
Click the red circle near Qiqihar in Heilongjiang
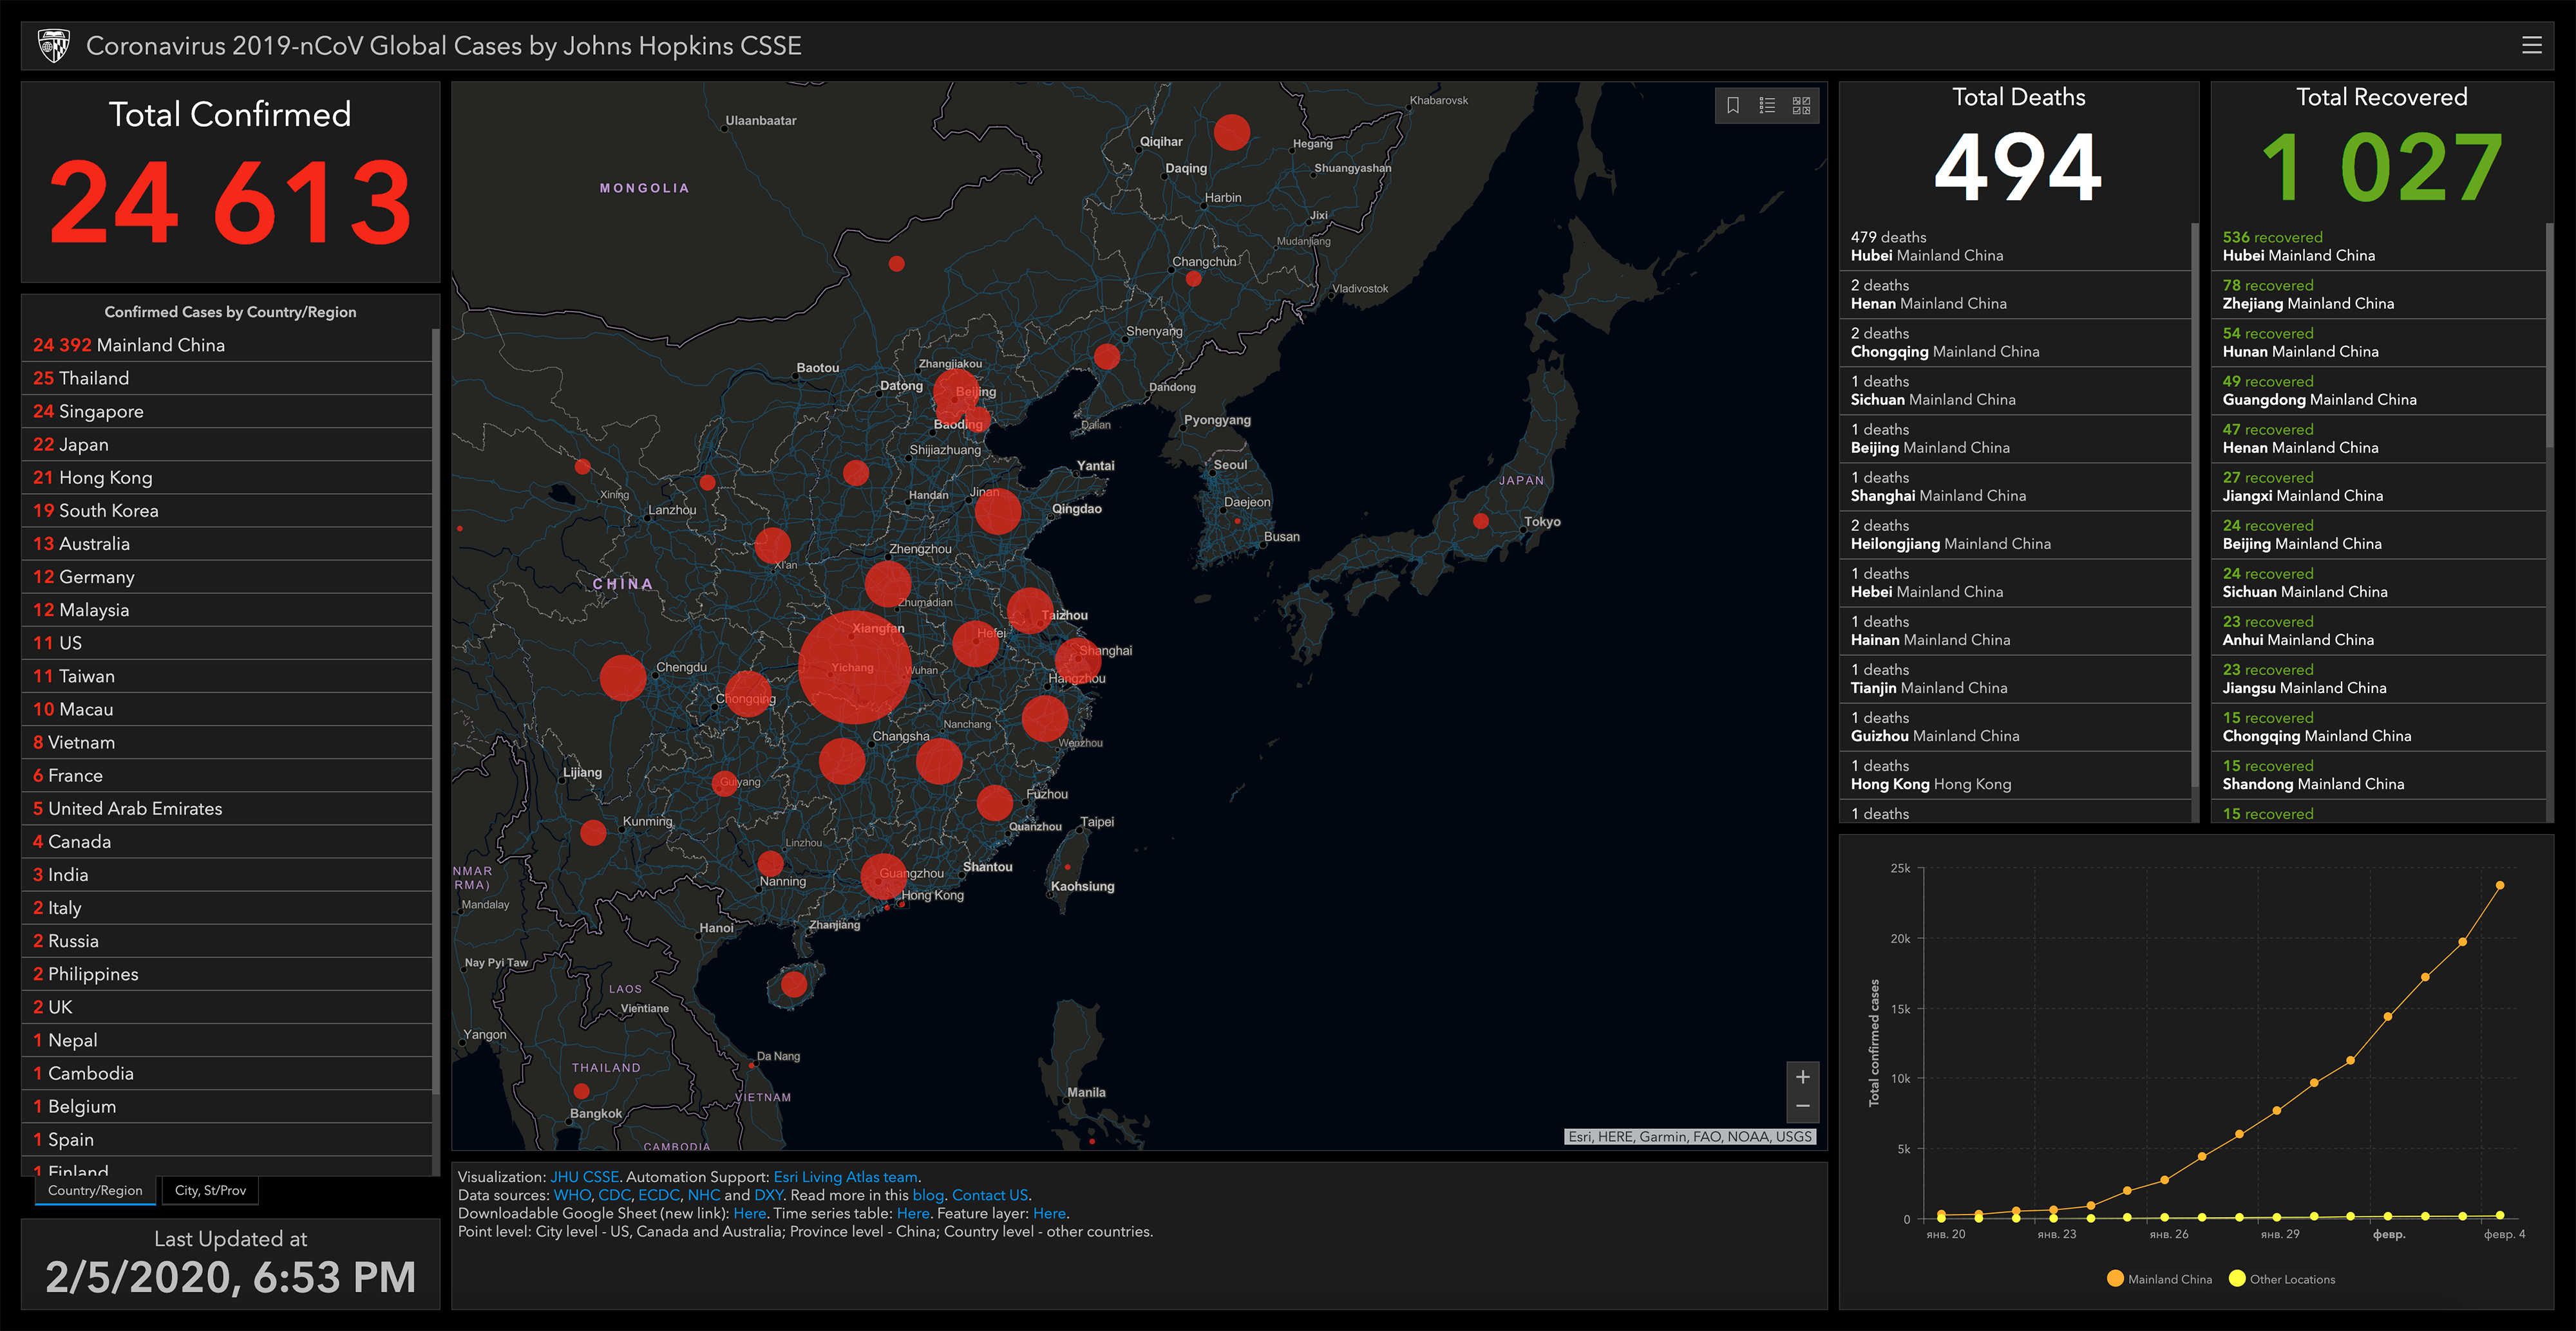(x=1231, y=132)
